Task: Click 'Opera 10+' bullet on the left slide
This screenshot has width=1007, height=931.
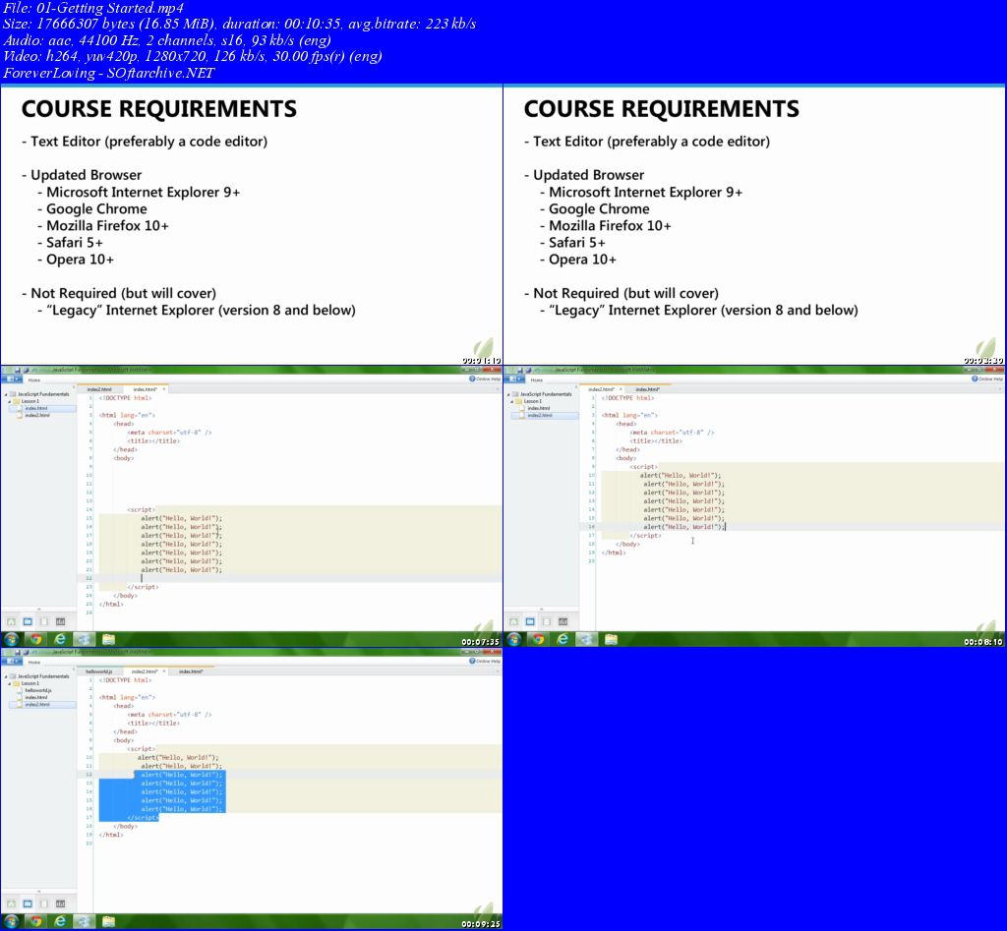Action: (80, 260)
